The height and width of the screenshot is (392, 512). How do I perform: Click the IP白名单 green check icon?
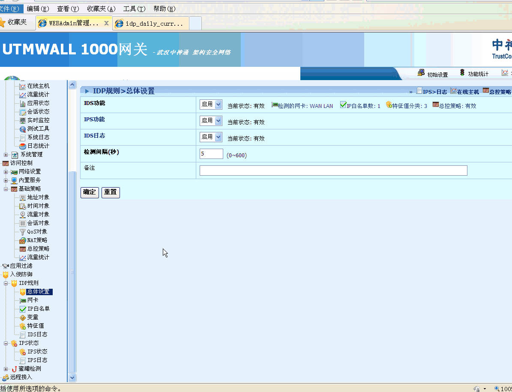(x=23, y=309)
